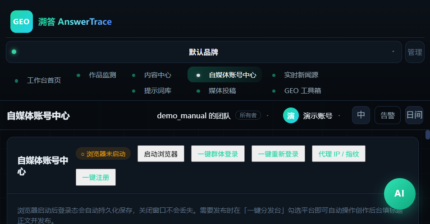Click the 管理 button beside brand selector
The image size is (430, 224).
(415, 52)
